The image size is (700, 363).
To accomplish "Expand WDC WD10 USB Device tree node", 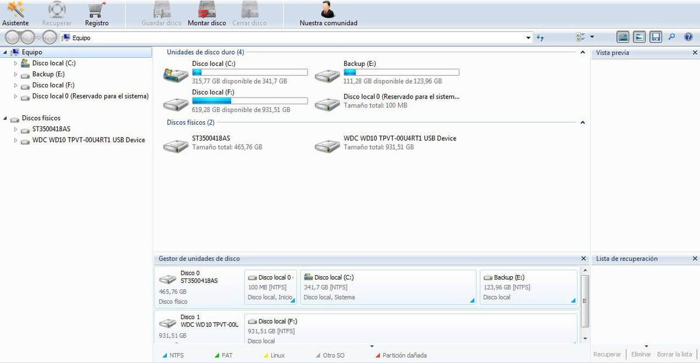I will (16, 140).
